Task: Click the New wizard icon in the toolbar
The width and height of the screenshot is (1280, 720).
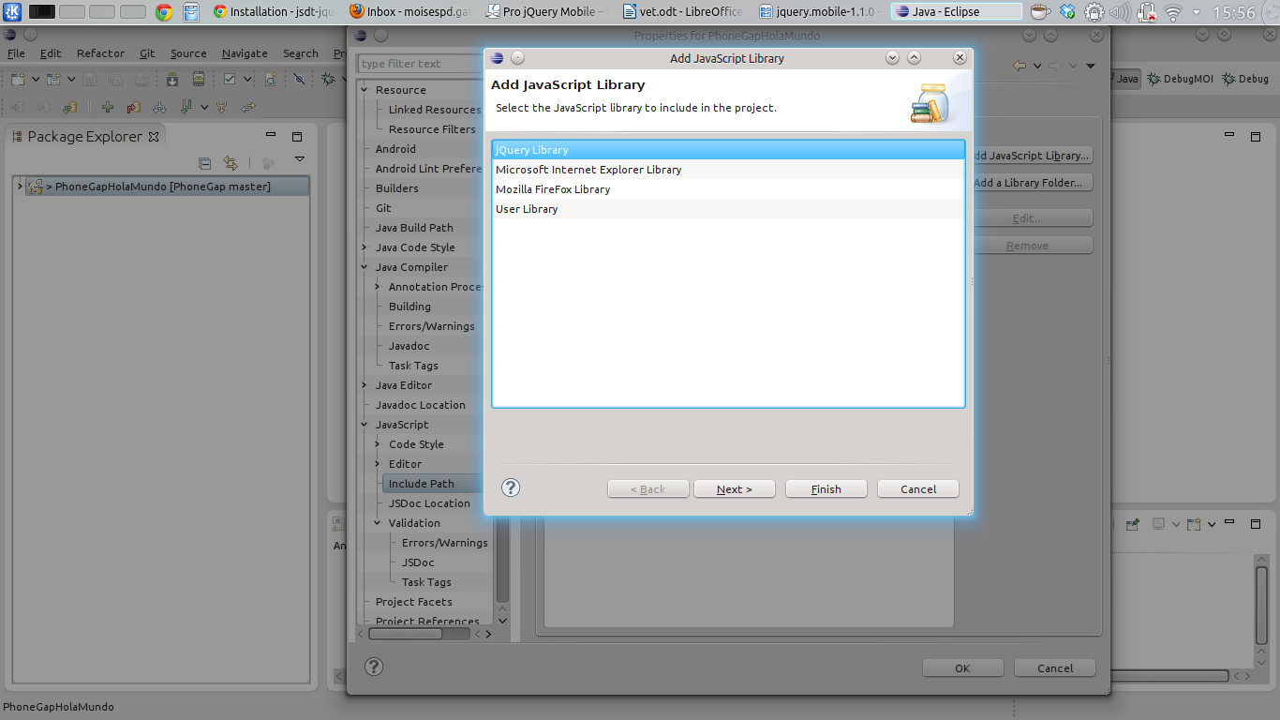Action: (18, 79)
